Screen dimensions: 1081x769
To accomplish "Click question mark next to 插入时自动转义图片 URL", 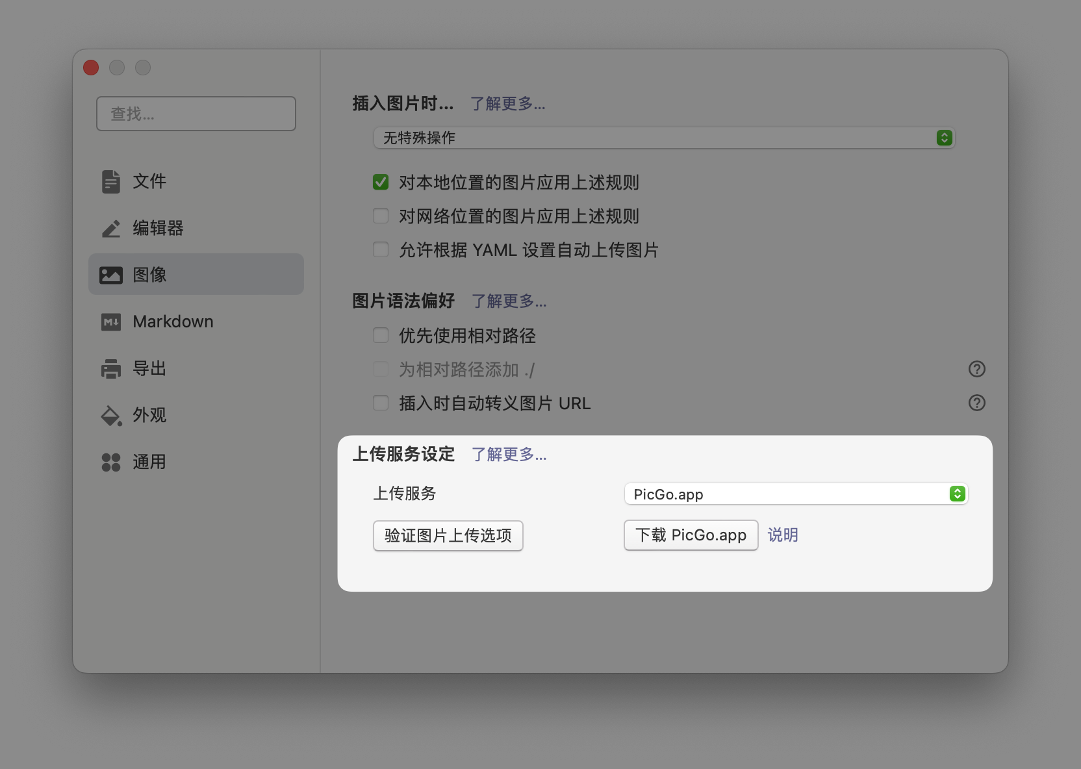I will [x=977, y=403].
